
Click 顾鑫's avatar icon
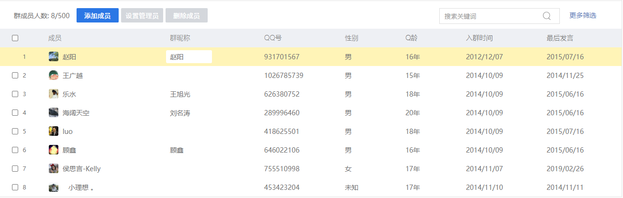[54, 150]
